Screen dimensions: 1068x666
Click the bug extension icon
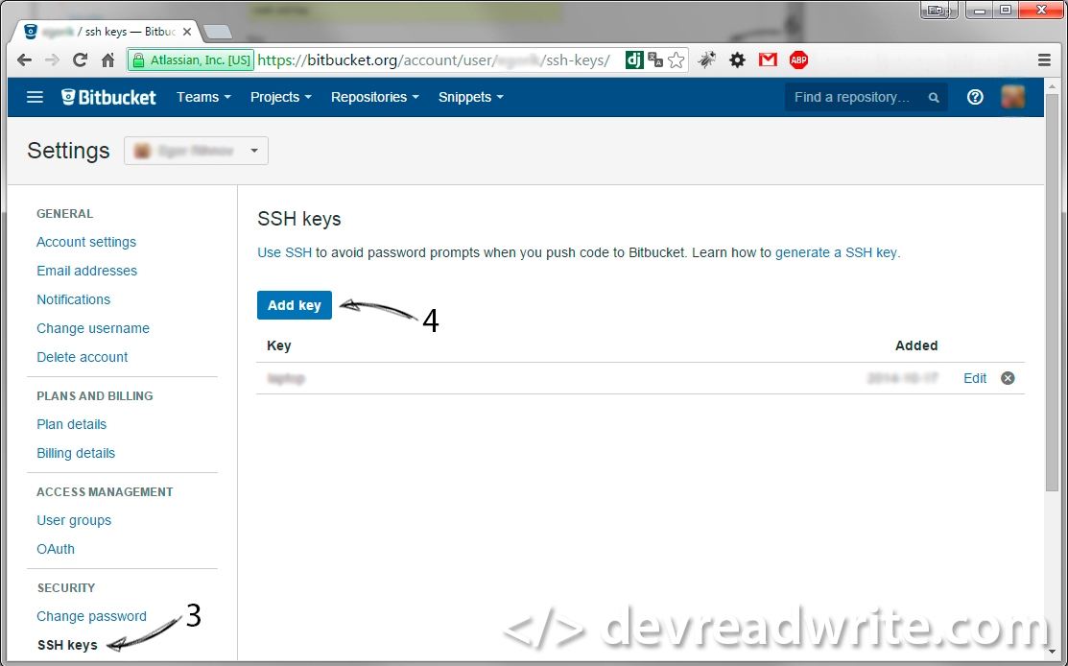coord(707,59)
